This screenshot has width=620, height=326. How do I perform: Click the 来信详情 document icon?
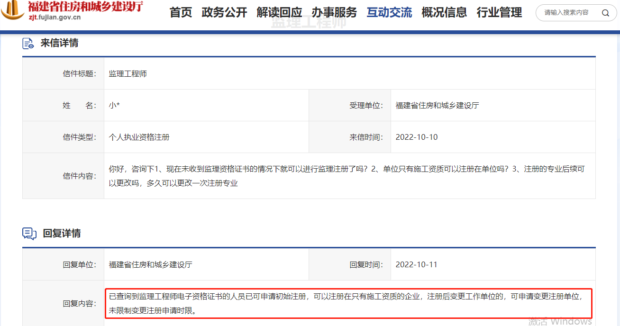(28, 44)
